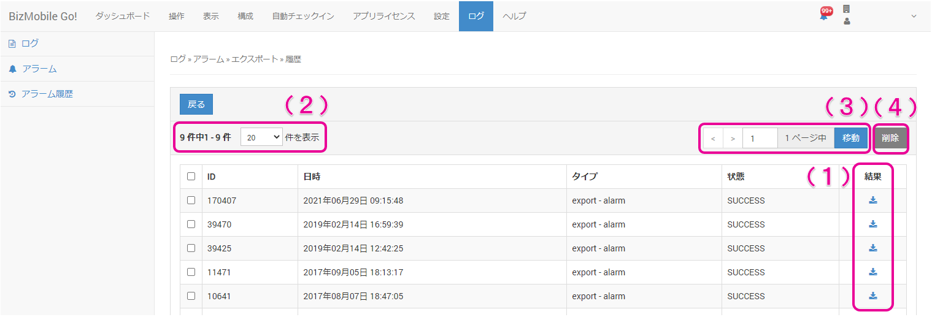
Task: Click the bell icon beside アラーム in sidebar
Action: 12,69
